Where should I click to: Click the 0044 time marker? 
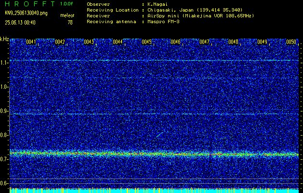pos(118,42)
